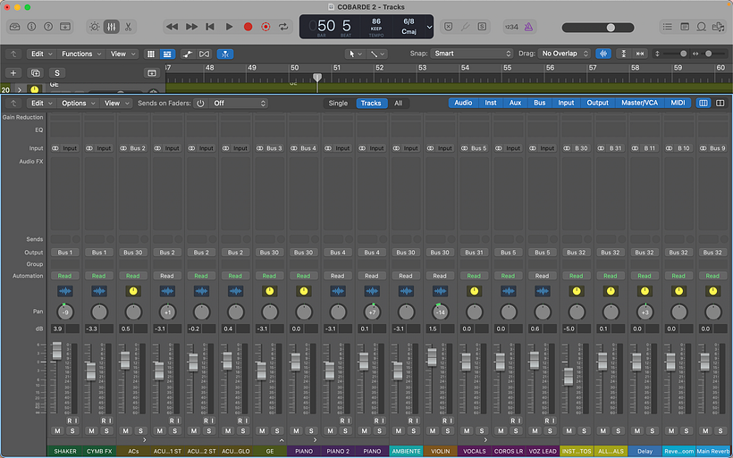Solo the VIOLIN channel
Viewport: 733px width, 458px height.
(448, 431)
